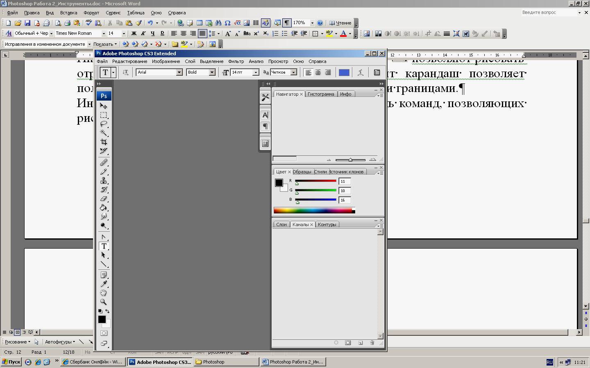Click Word's Введите вопрос help field

[549, 13]
